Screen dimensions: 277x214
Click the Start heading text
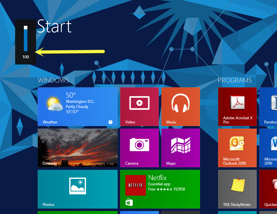pyautogui.click(x=54, y=26)
